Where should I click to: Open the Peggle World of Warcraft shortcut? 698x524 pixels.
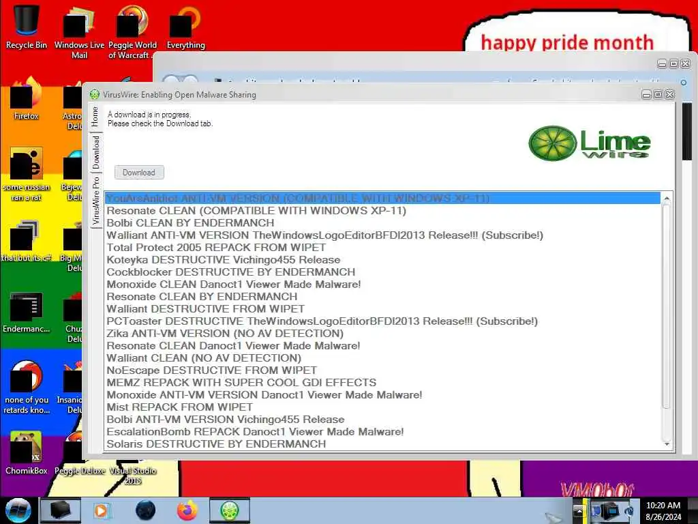point(132,31)
